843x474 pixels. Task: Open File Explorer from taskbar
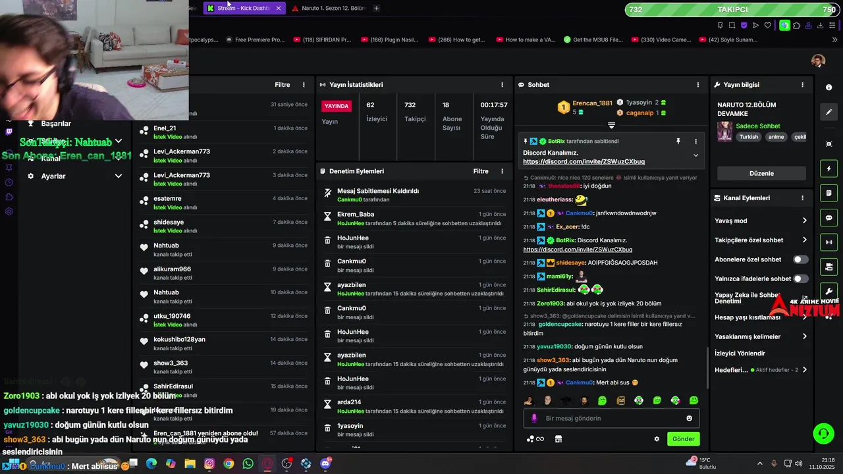190,464
